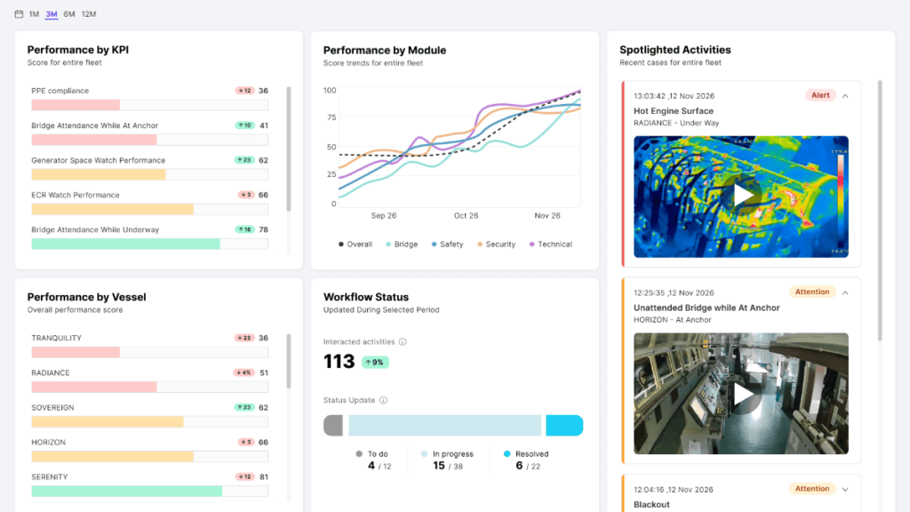Select the 3M time range tab
This screenshot has width=910, height=512.
(52, 14)
